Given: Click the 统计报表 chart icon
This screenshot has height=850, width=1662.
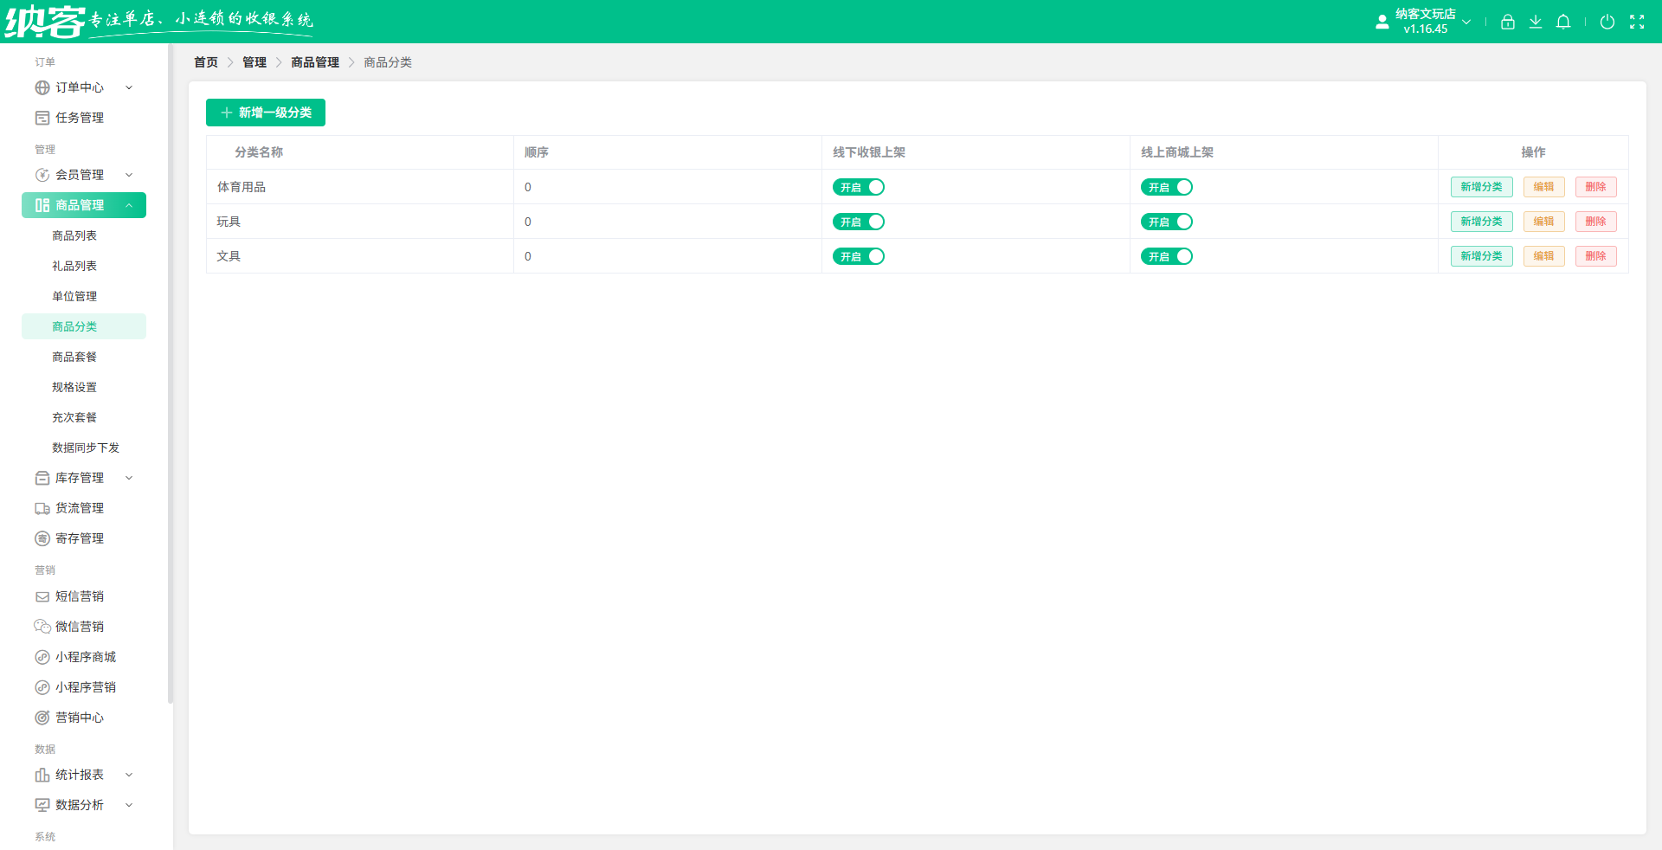Looking at the screenshot, I should click(x=42, y=775).
